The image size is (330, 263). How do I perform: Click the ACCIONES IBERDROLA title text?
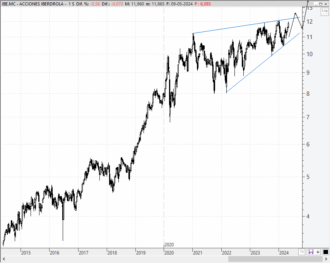tap(41, 4)
